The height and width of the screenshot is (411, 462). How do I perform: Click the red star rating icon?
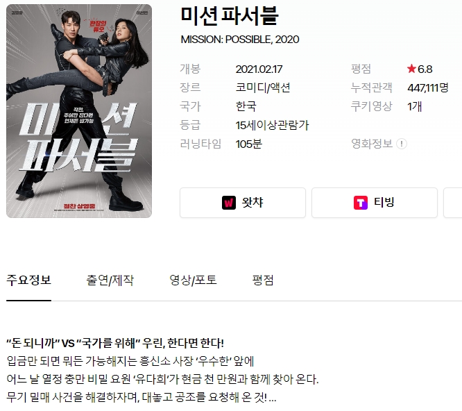(411, 69)
